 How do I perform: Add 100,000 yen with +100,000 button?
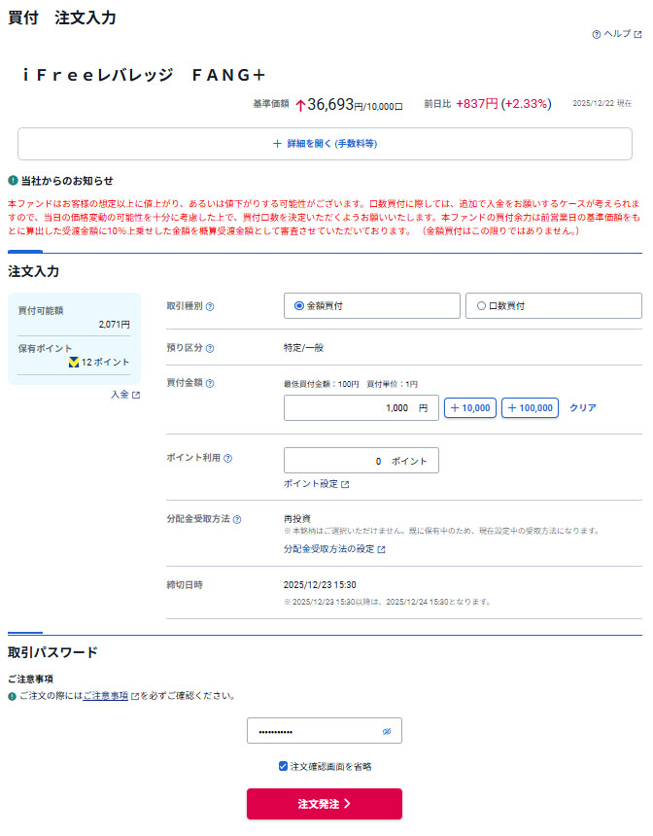point(530,408)
